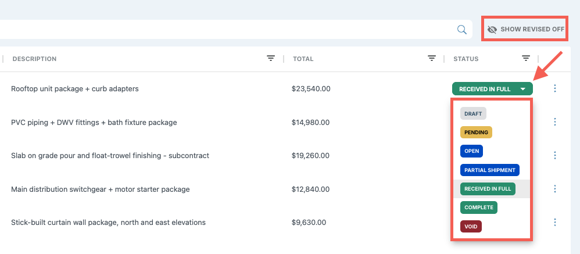Click the $23,540.00 total cell
This screenshot has width=580, height=254.
tap(311, 89)
